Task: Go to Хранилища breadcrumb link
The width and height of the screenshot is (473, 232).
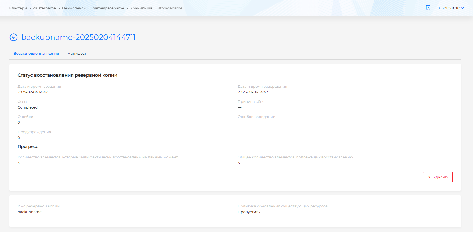Action: pos(141,8)
